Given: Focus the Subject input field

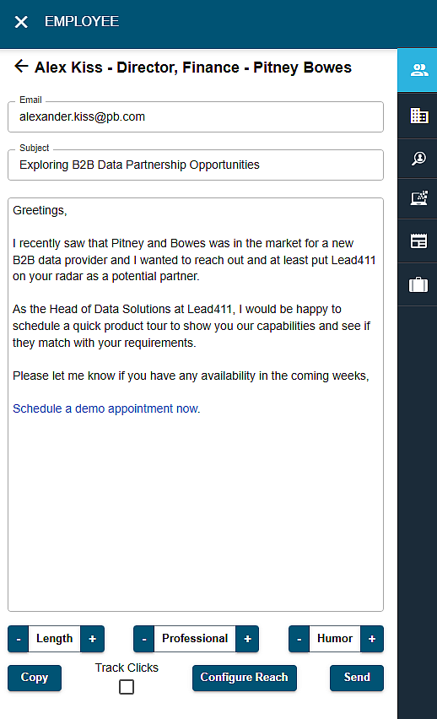Looking at the screenshot, I should click(196, 165).
